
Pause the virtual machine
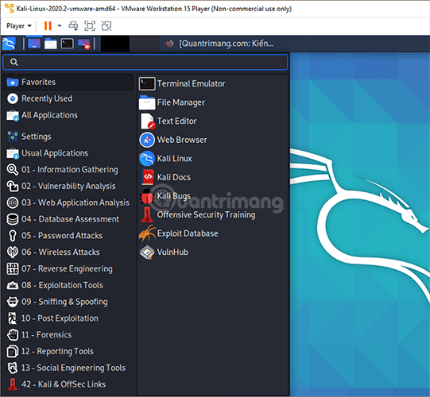(x=48, y=26)
